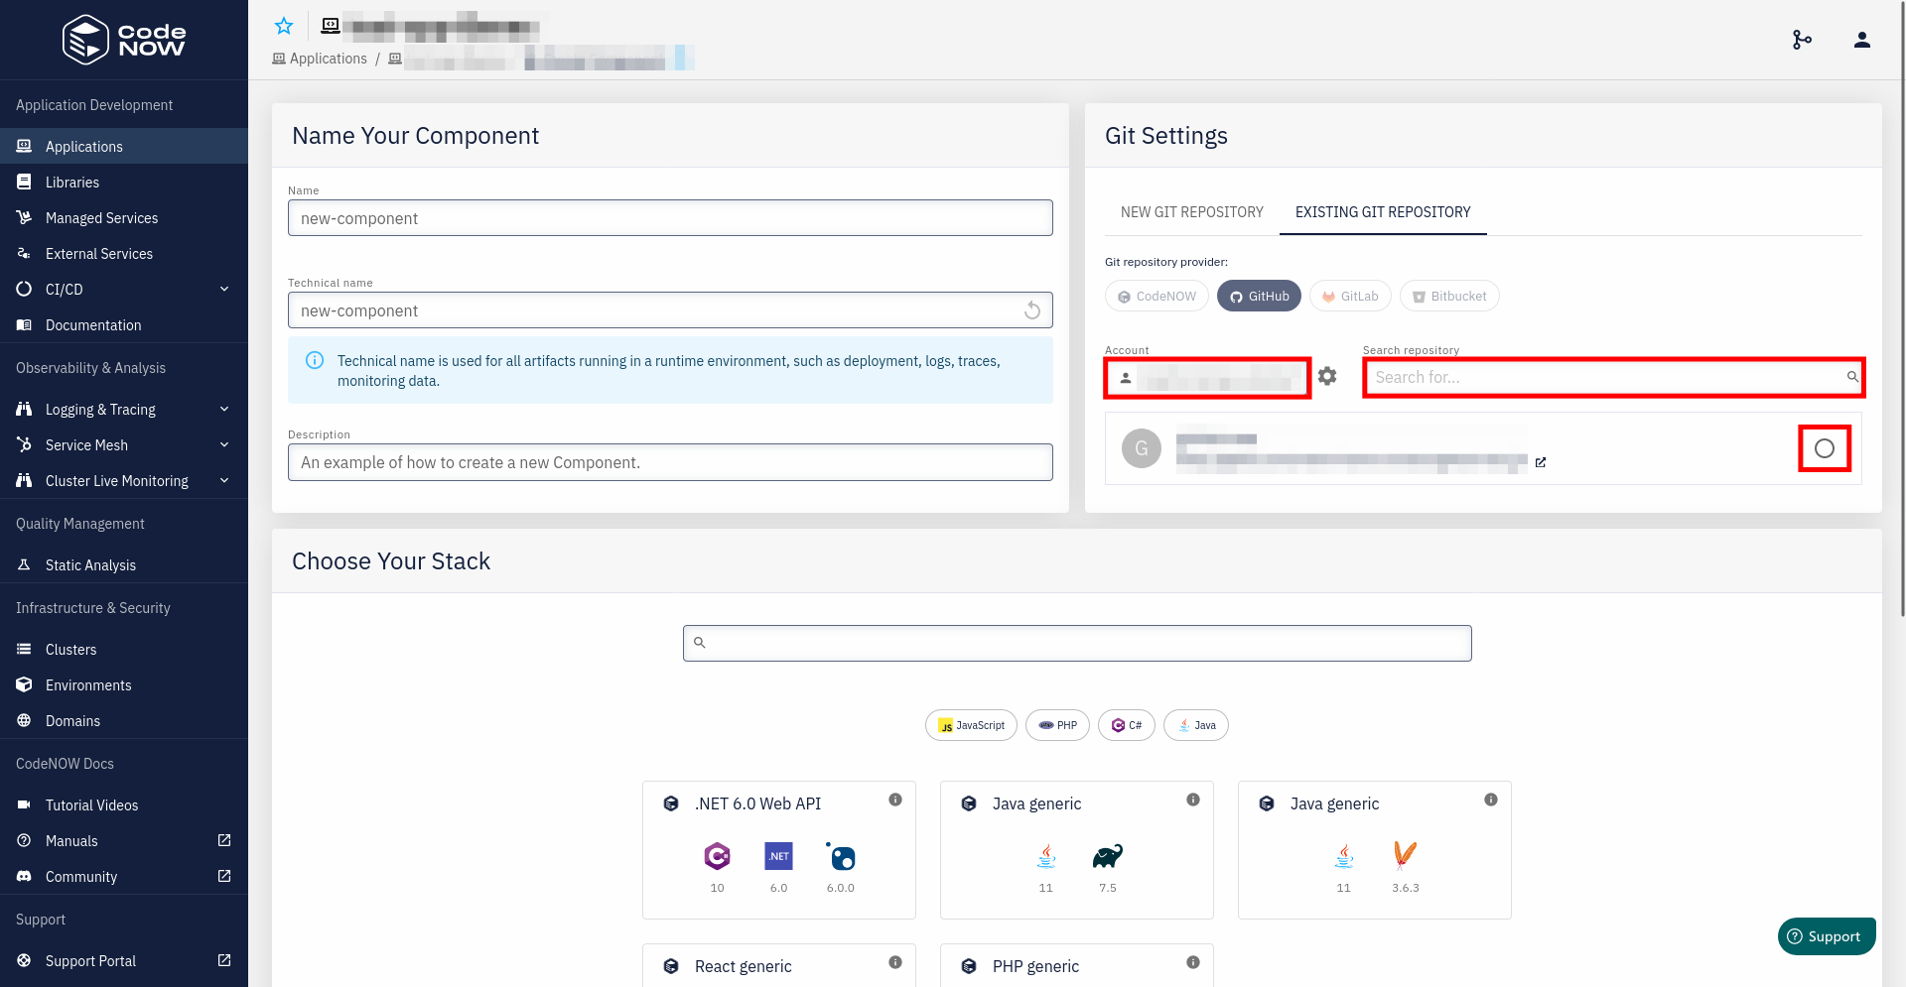This screenshot has width=1906, height=987.
Task: Expand Logging & Tracing menu
Action: [x=124, y=409]
